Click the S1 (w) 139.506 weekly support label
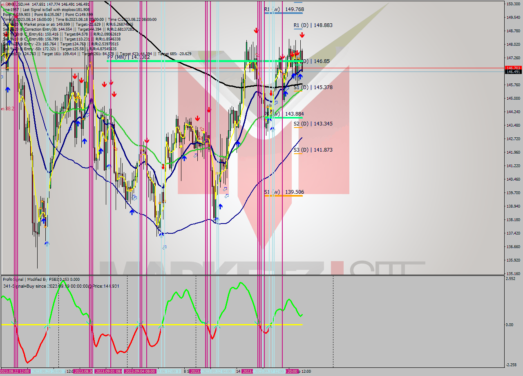The height and width of the screenshot is (376, 523). (x=284, y=192)
